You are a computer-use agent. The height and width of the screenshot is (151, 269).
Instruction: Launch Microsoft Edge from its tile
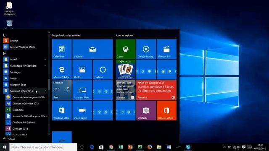(62, 70)
